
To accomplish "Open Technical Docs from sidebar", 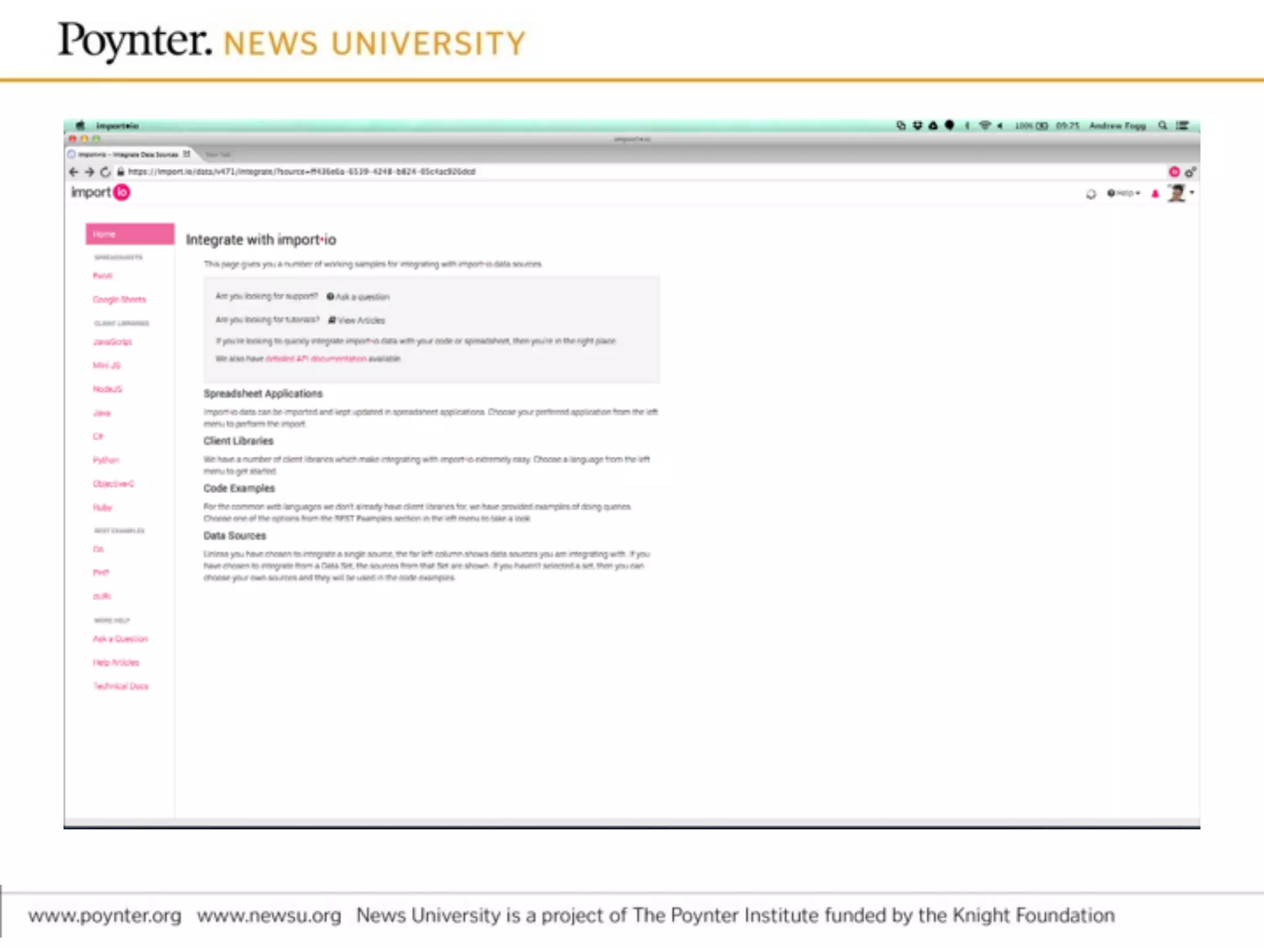I will coord(120,686).
